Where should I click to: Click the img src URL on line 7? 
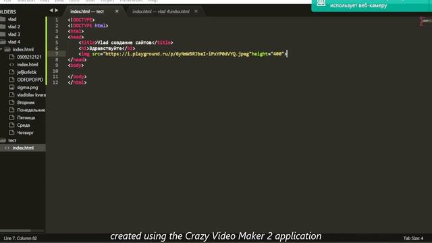[x=177, y=54]
